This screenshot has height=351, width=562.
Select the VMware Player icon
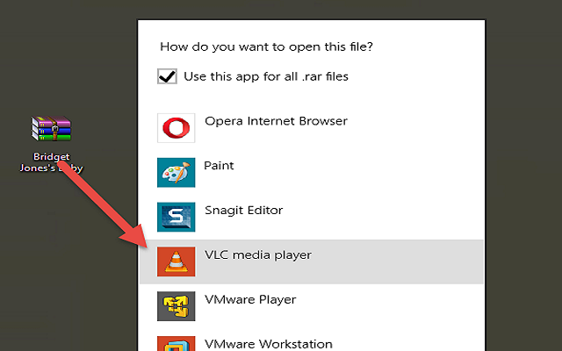(x=176, y=306)
